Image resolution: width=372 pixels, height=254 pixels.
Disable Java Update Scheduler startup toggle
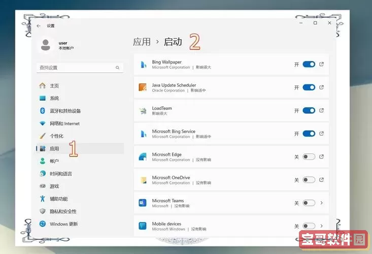(309, 87)
